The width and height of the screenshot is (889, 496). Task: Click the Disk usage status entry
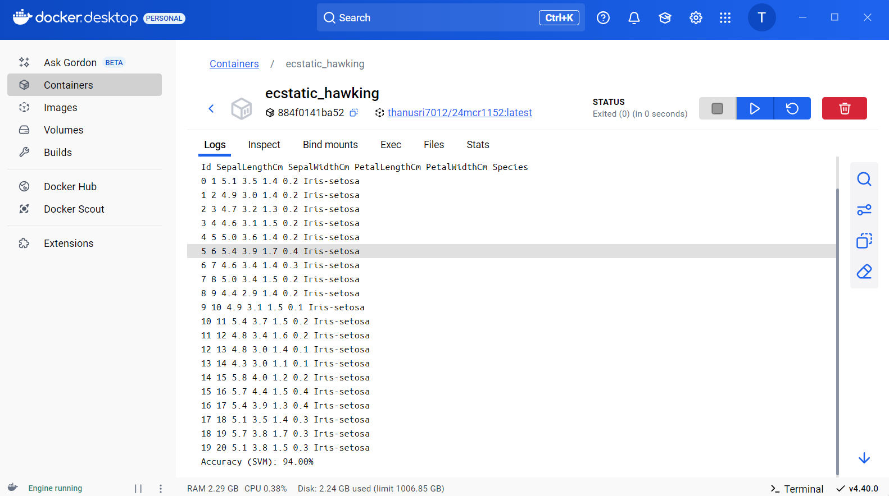pos(371,489)
